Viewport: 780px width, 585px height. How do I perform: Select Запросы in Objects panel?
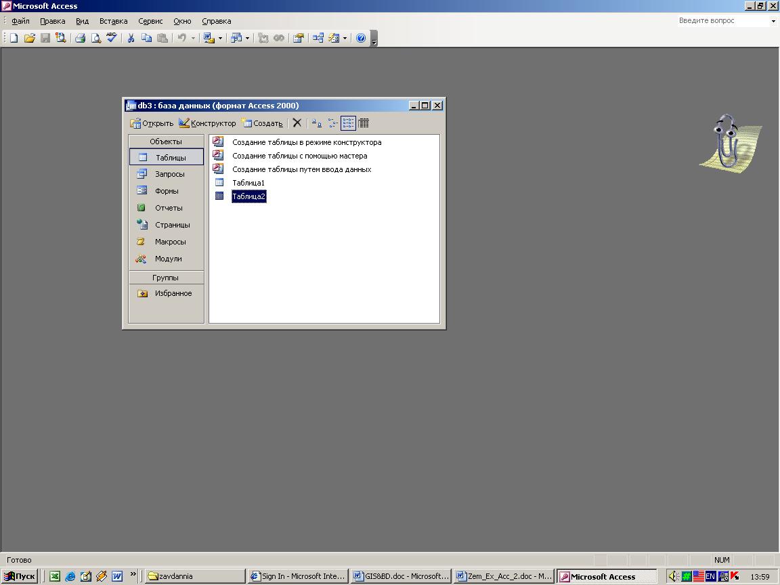(x=166, y=174)
